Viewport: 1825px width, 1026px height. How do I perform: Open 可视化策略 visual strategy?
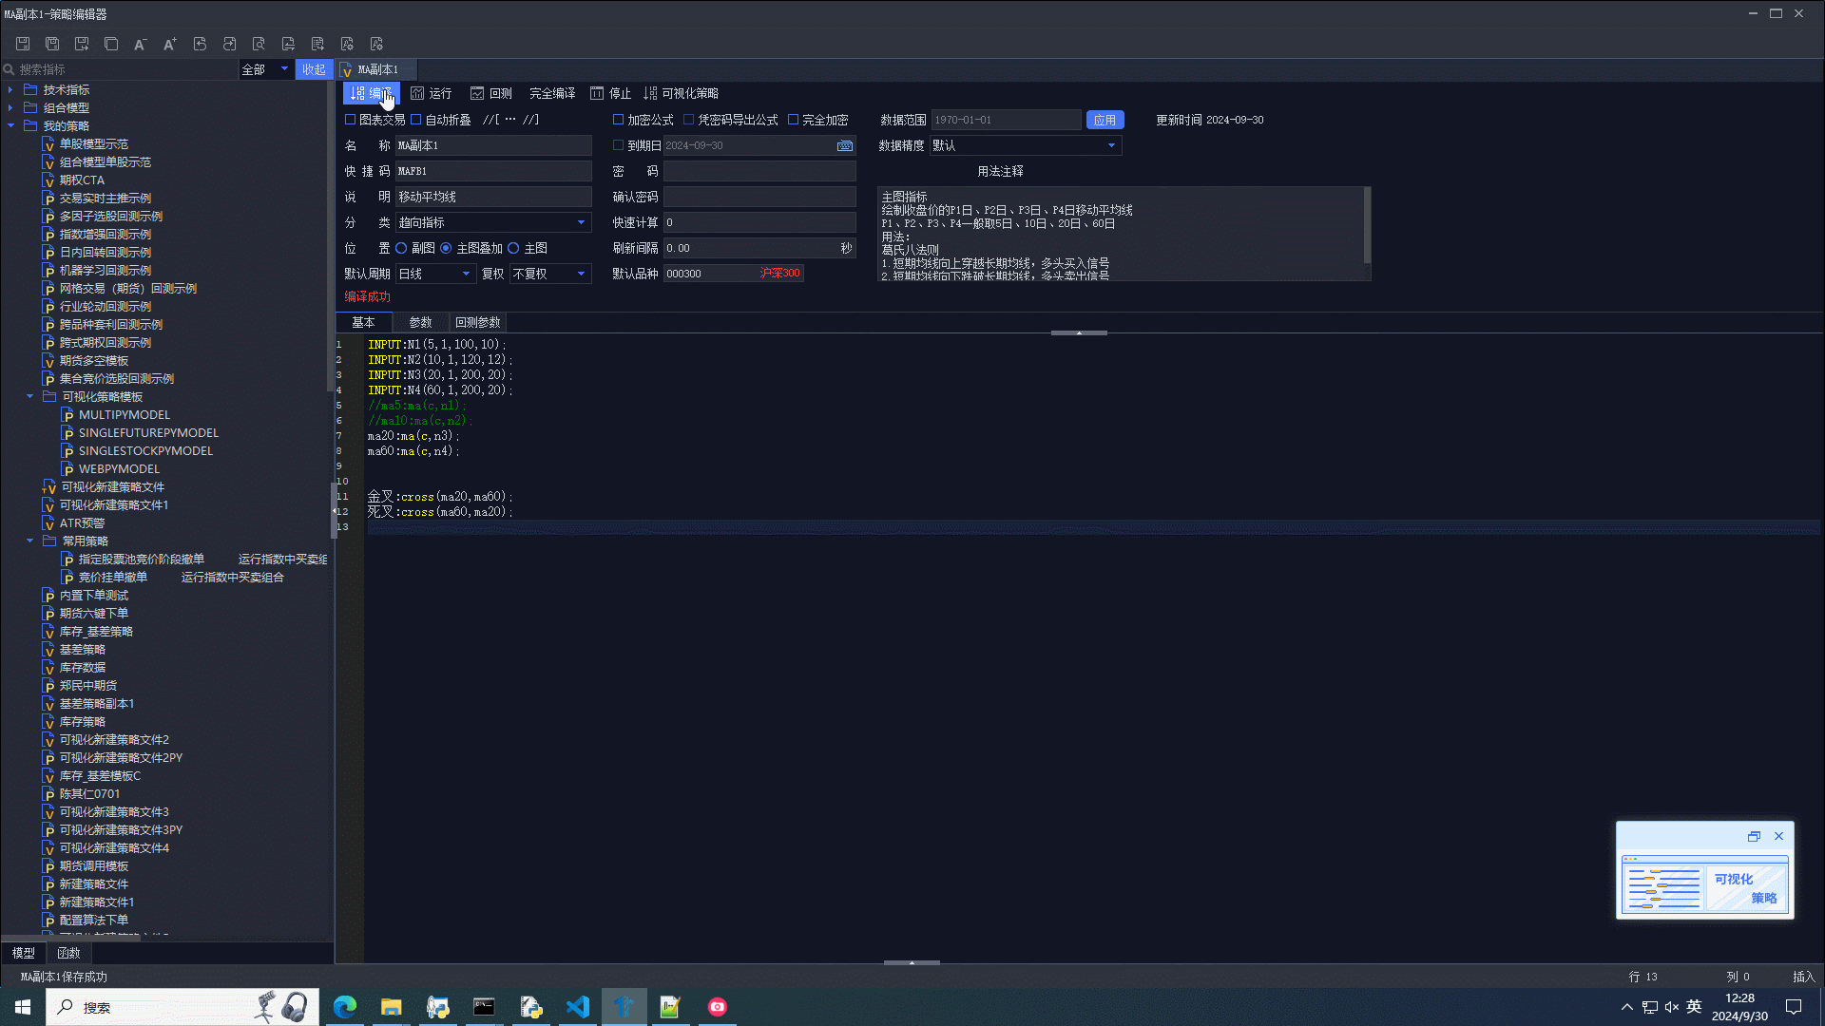point(681,93)
